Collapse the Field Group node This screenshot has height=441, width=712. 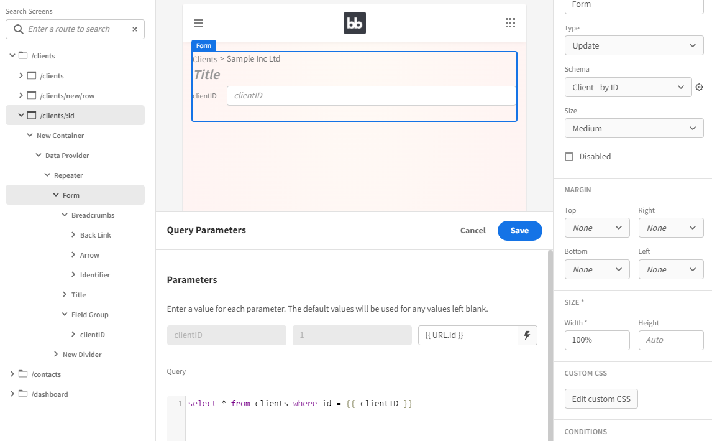tap(65, 315)
